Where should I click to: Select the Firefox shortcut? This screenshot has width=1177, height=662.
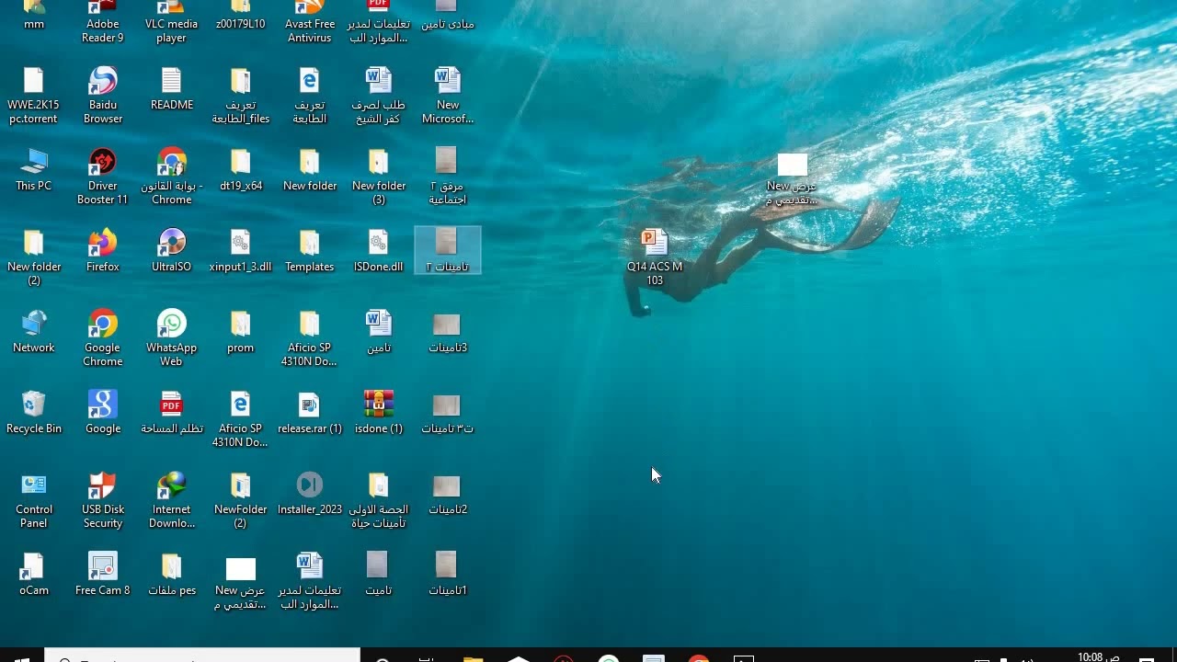(102, 251)
